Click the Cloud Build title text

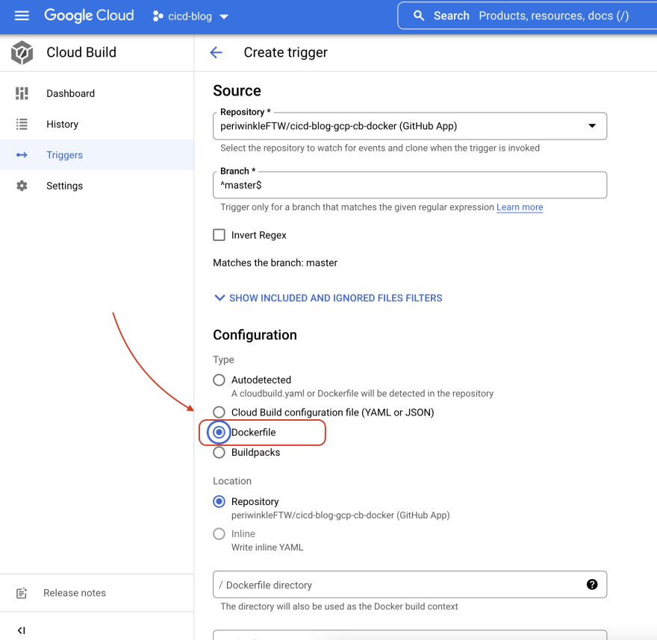click(81, 53)
